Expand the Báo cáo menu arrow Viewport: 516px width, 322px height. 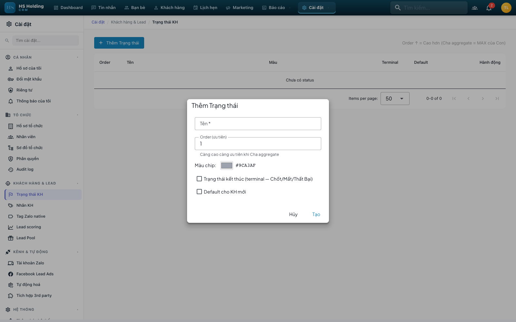pyautogui.click(x=290, y=8)
